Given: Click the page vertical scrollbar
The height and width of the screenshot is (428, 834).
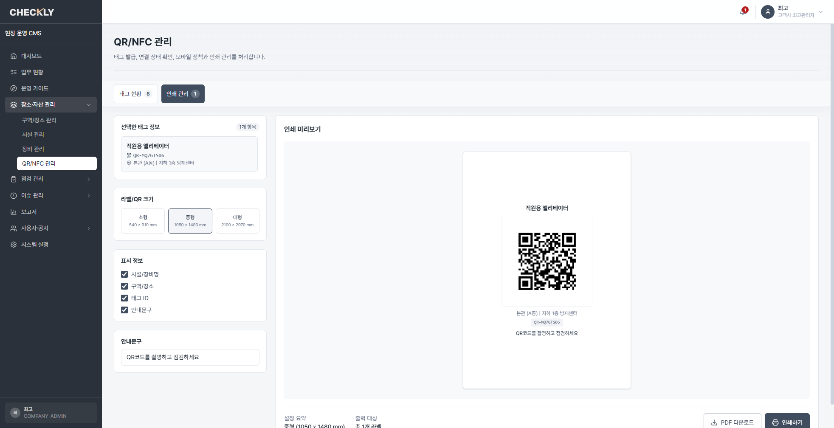Looking at the screenshot, I should (x=831, y=214).
